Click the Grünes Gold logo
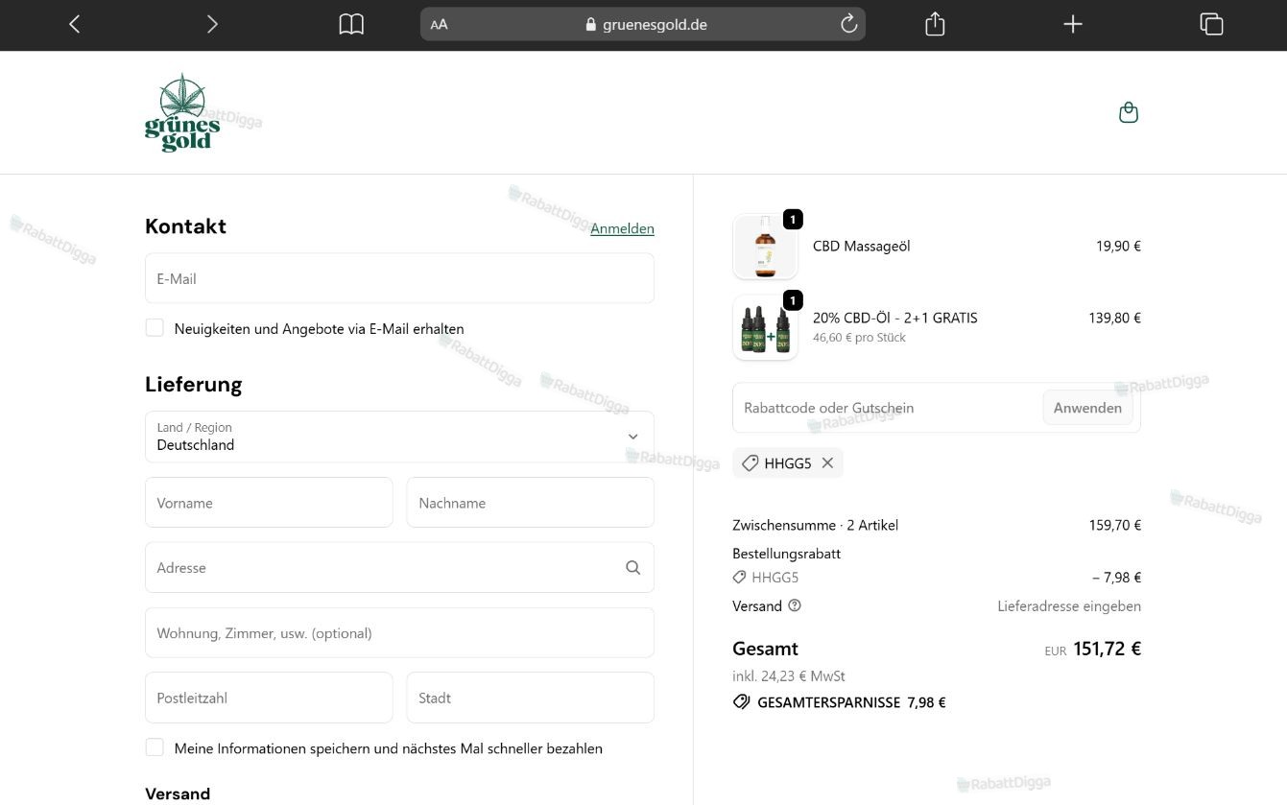This screenshot has width=1287, height=805. pos(182,112)
